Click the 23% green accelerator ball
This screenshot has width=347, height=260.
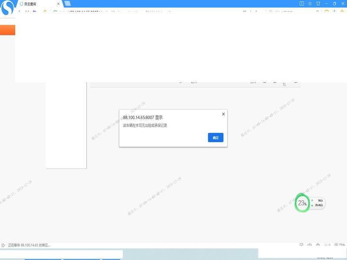pos(302,203)
